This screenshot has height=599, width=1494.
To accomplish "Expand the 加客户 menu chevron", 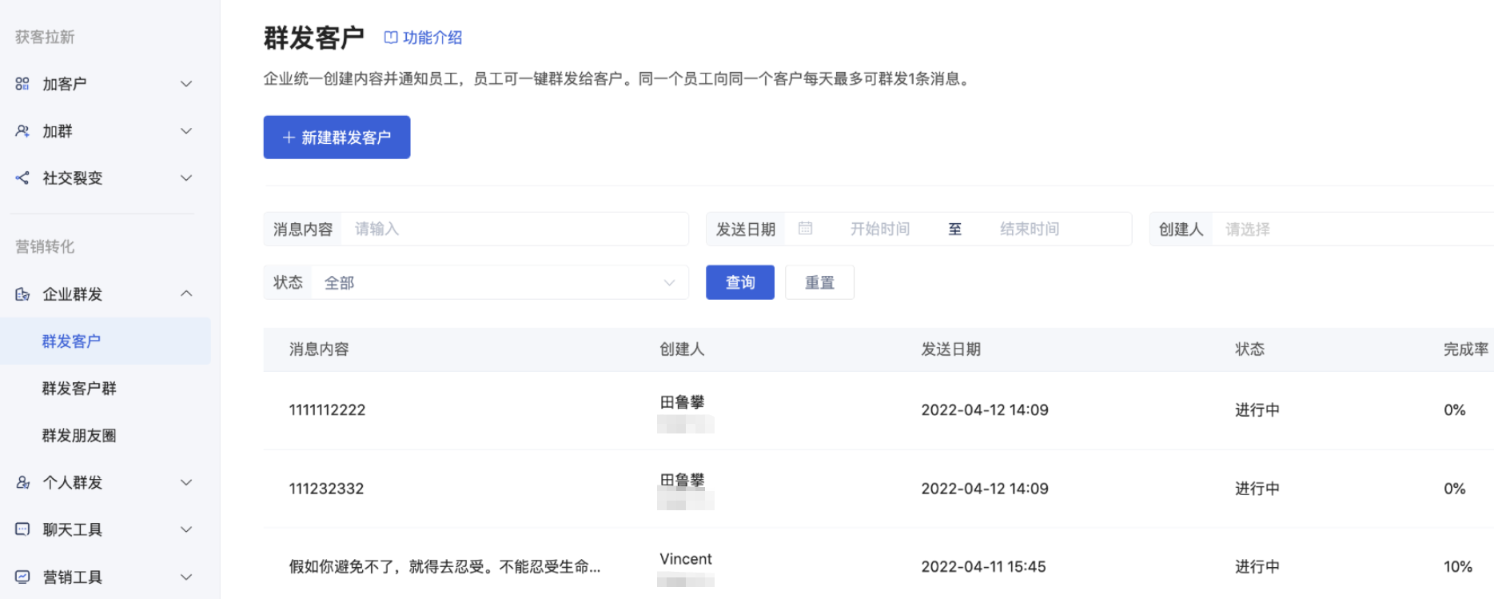I will pyautogui.click(x=186, y=84).
